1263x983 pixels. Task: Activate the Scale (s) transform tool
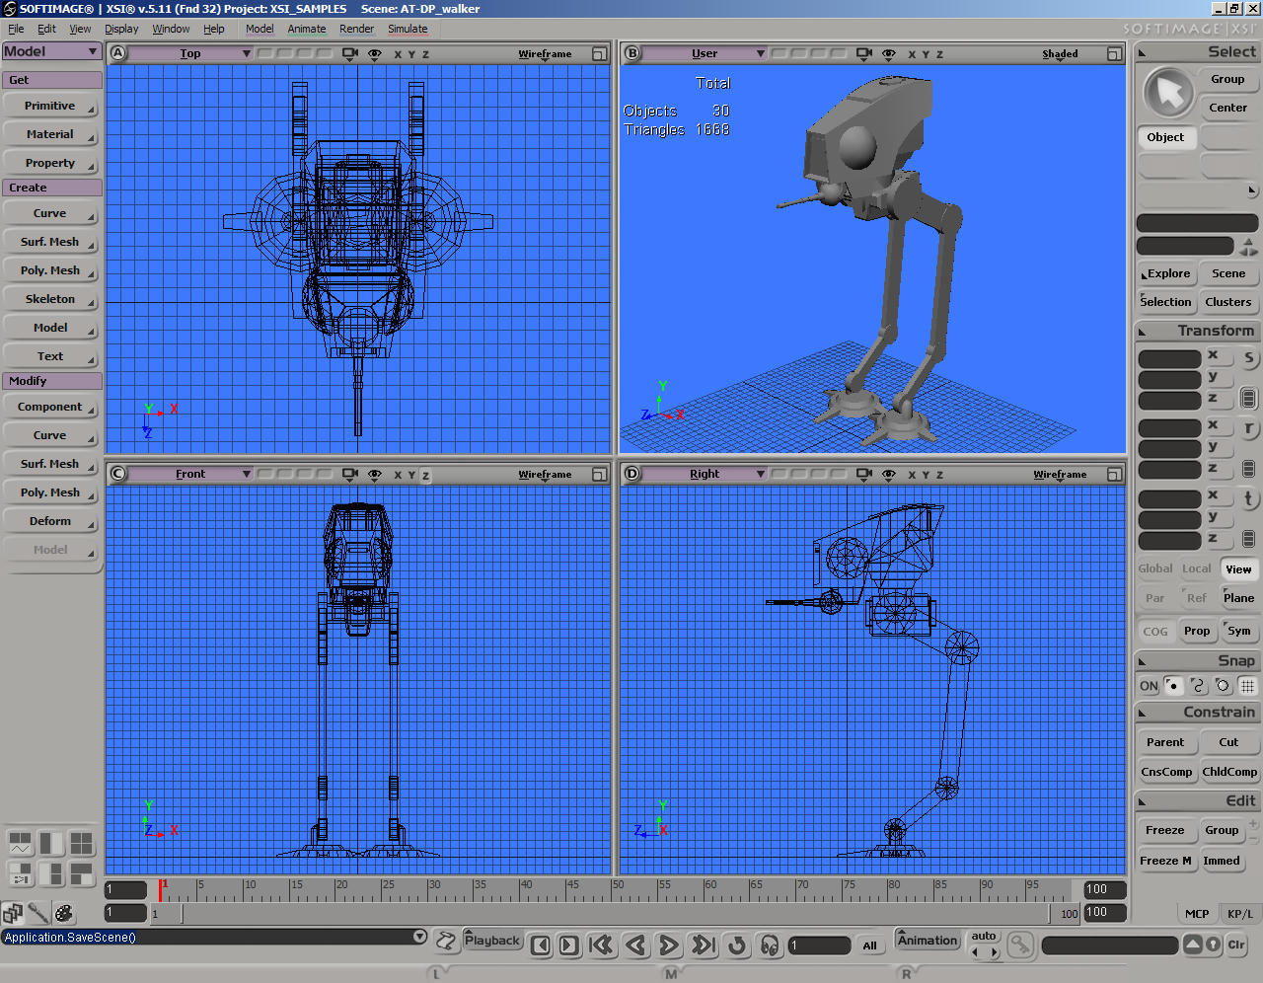pyautogui.click(x=1248, y=358)
